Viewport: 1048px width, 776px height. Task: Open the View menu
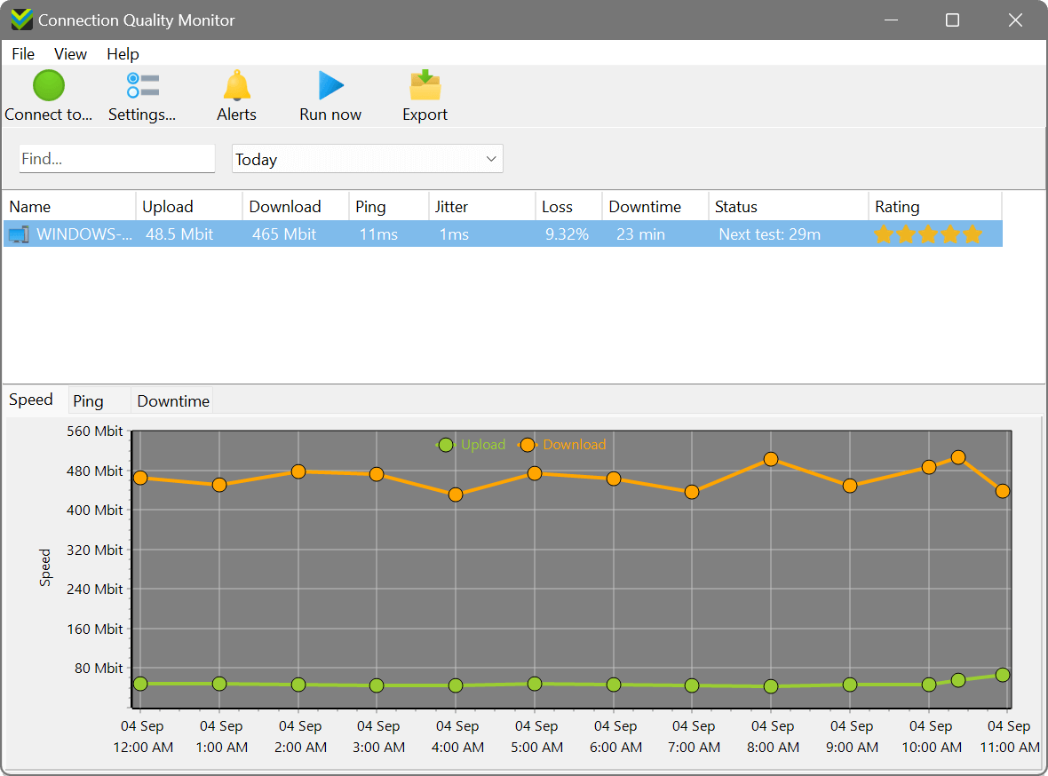[70, 54]
